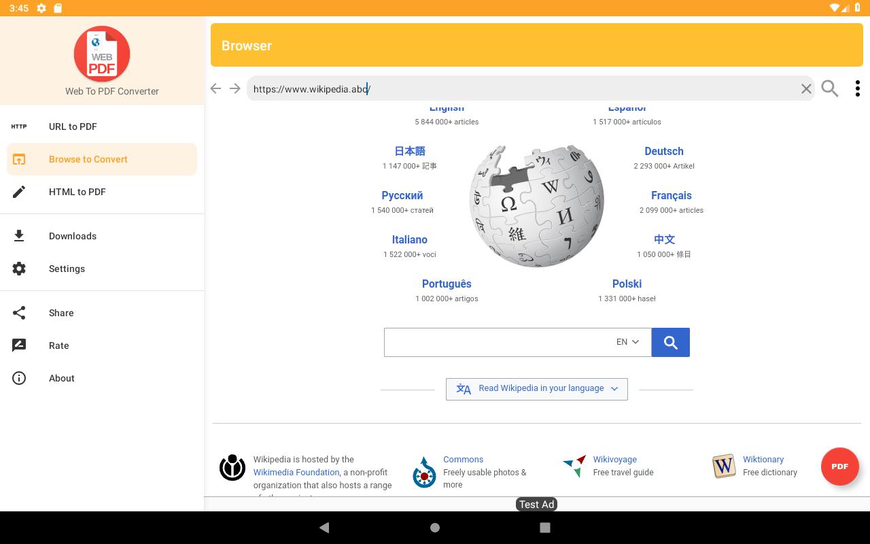Follow the Wikimedia Foundation link
The height and width of the screenshot is (544, 870).
296,473
